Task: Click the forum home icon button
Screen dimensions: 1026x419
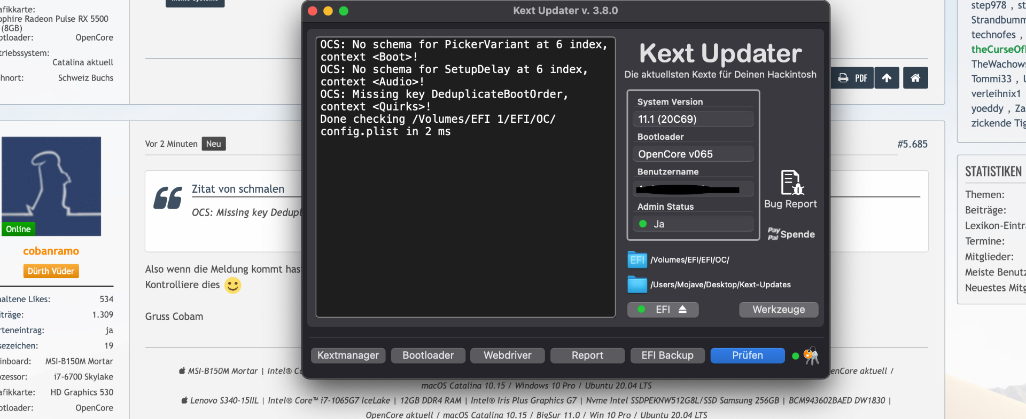Action: (915, 78)
